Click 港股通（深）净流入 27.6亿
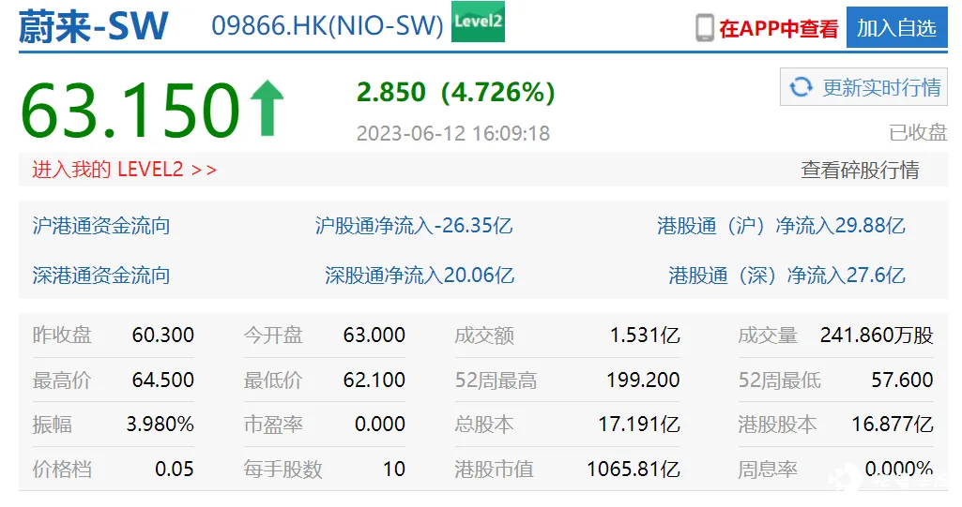962x507 pixels. (x=786, y=276)
